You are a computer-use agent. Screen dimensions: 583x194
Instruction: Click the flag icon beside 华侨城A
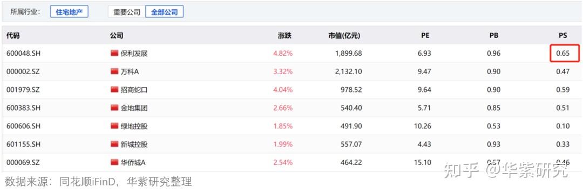pos(114,162)
